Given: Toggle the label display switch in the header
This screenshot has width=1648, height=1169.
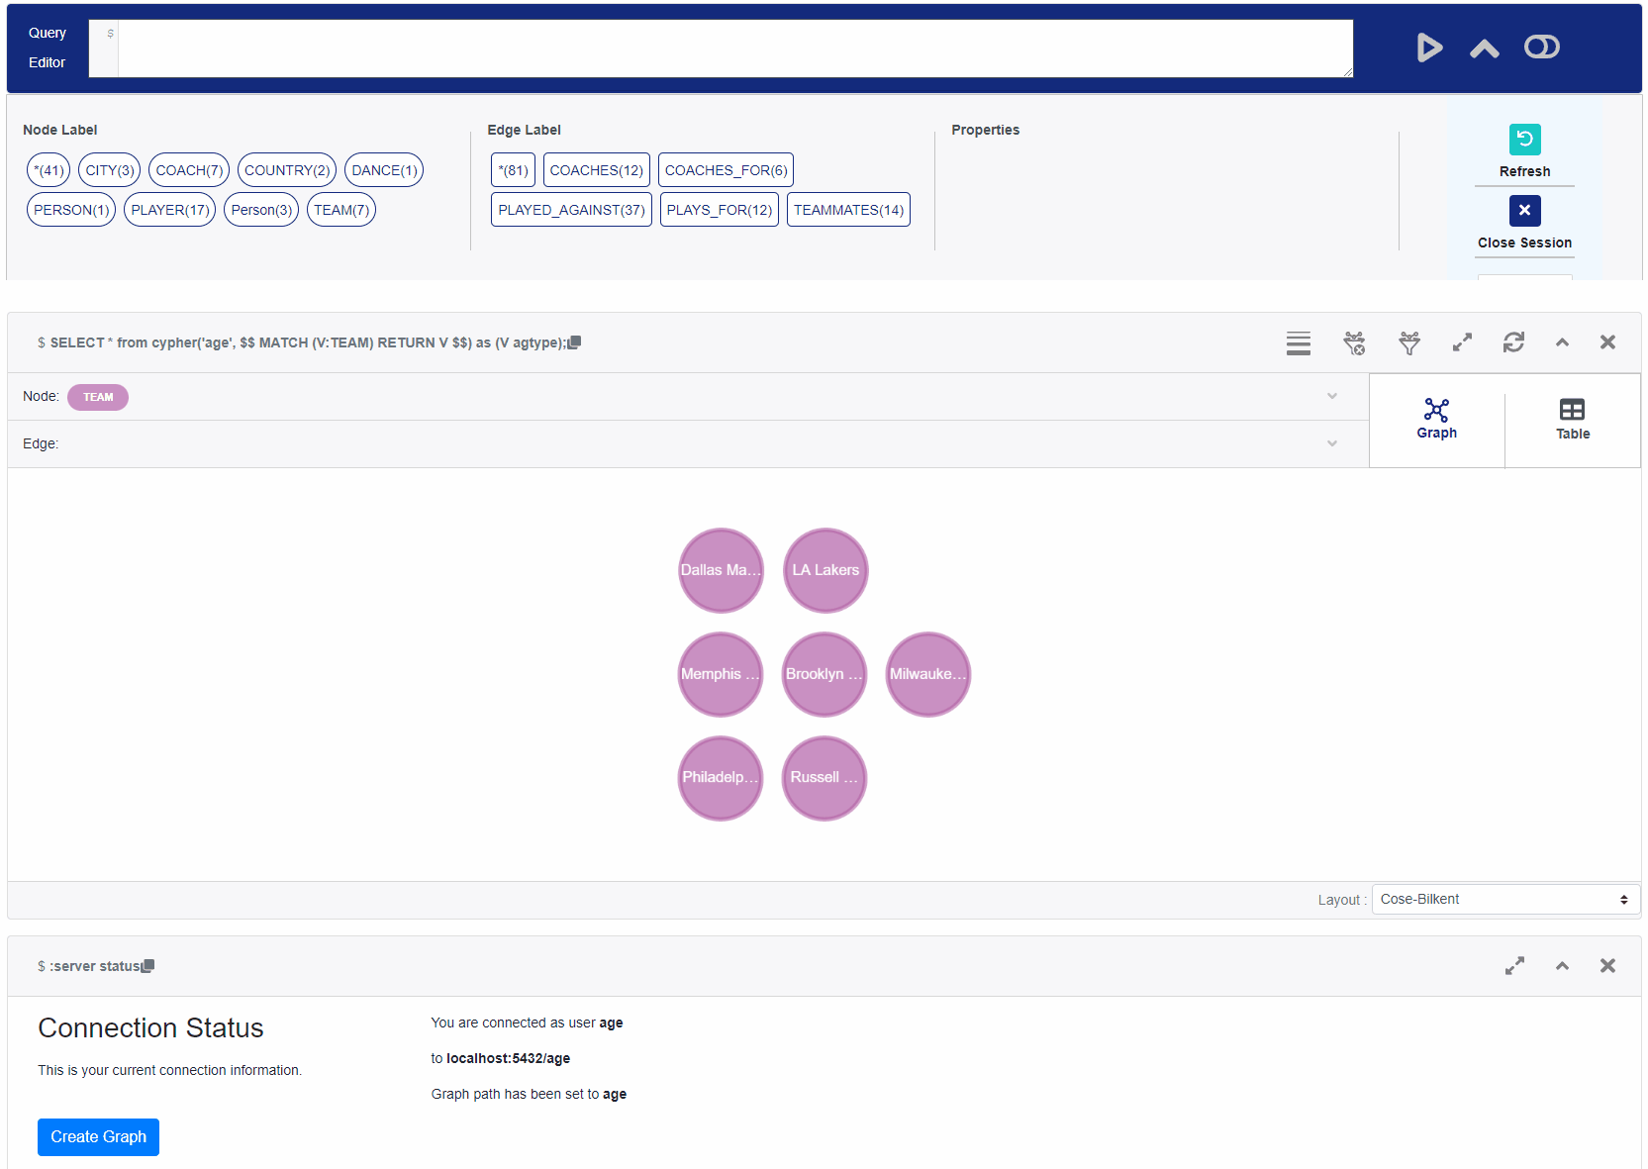Looking at the screenshot, I should [x=1541, y=47].
